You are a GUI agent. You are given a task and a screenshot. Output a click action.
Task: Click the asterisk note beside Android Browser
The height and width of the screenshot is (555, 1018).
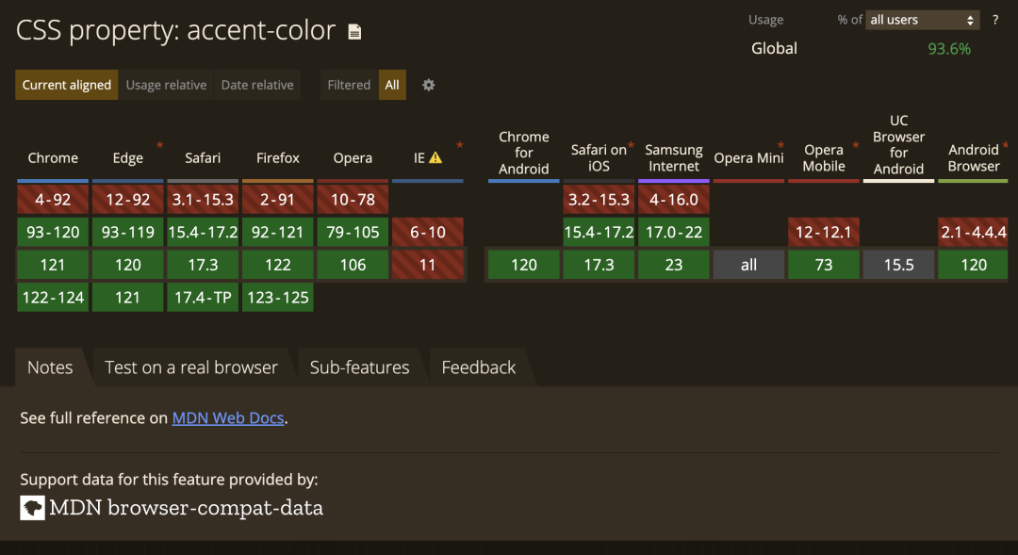tap(1006, 145)
